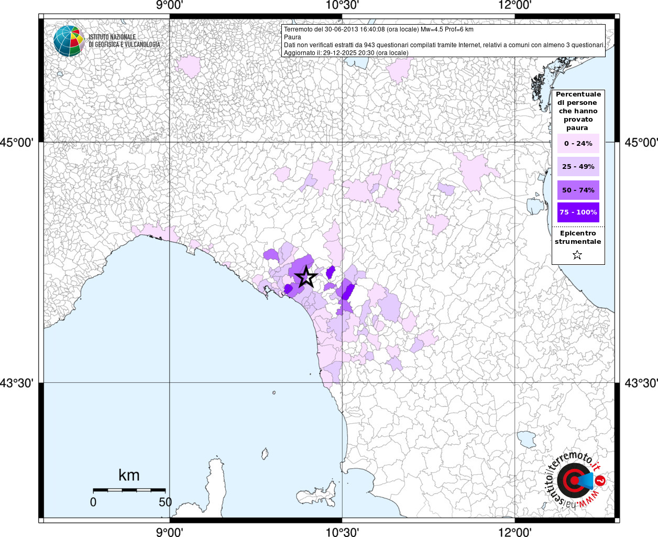Click the 'Aggiornato il: 29-12-2025' line
Viewport: 658px width, 537px height.
coord(346,53)
